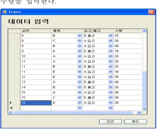Click empty 수량 cell in the new row
Image resolution: width=157 pixels, height=133 pixels.
[x=128, y=108]
